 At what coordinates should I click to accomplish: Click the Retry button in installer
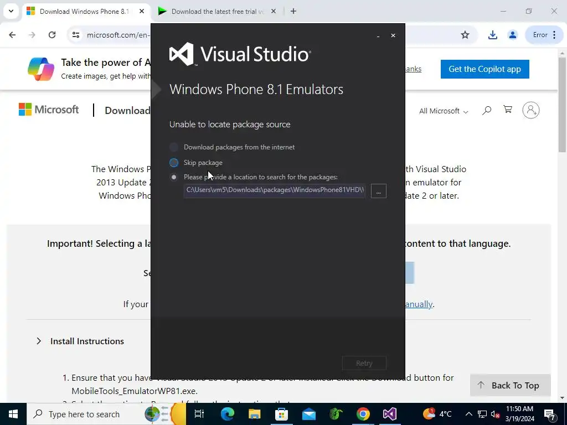[364, 363]
